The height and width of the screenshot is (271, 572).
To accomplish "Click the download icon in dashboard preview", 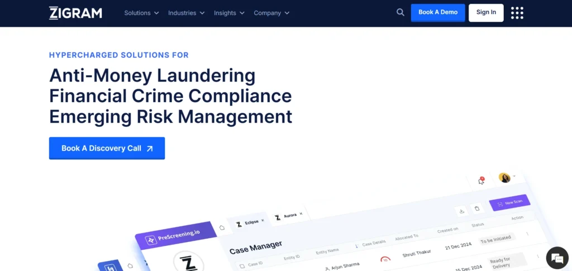I will pyautogui.click(x=461, y=211).
